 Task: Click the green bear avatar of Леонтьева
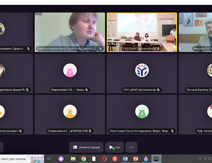coord(142,111)
